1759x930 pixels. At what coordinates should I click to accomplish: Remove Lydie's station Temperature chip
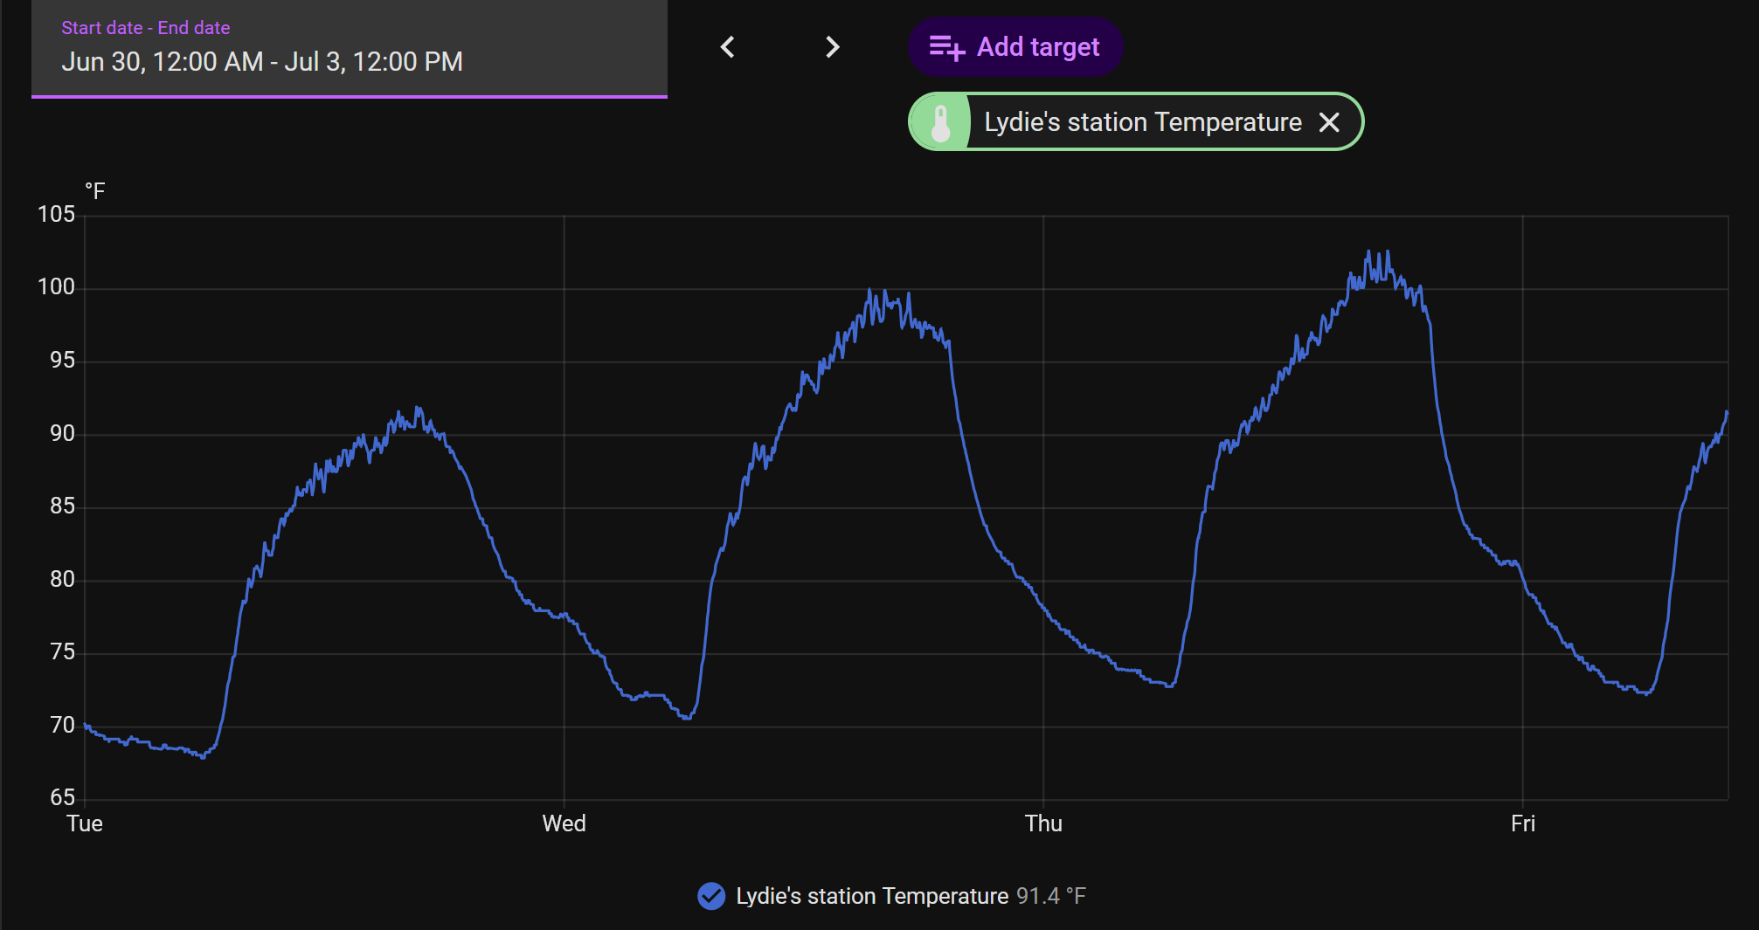click(1329, 122)
